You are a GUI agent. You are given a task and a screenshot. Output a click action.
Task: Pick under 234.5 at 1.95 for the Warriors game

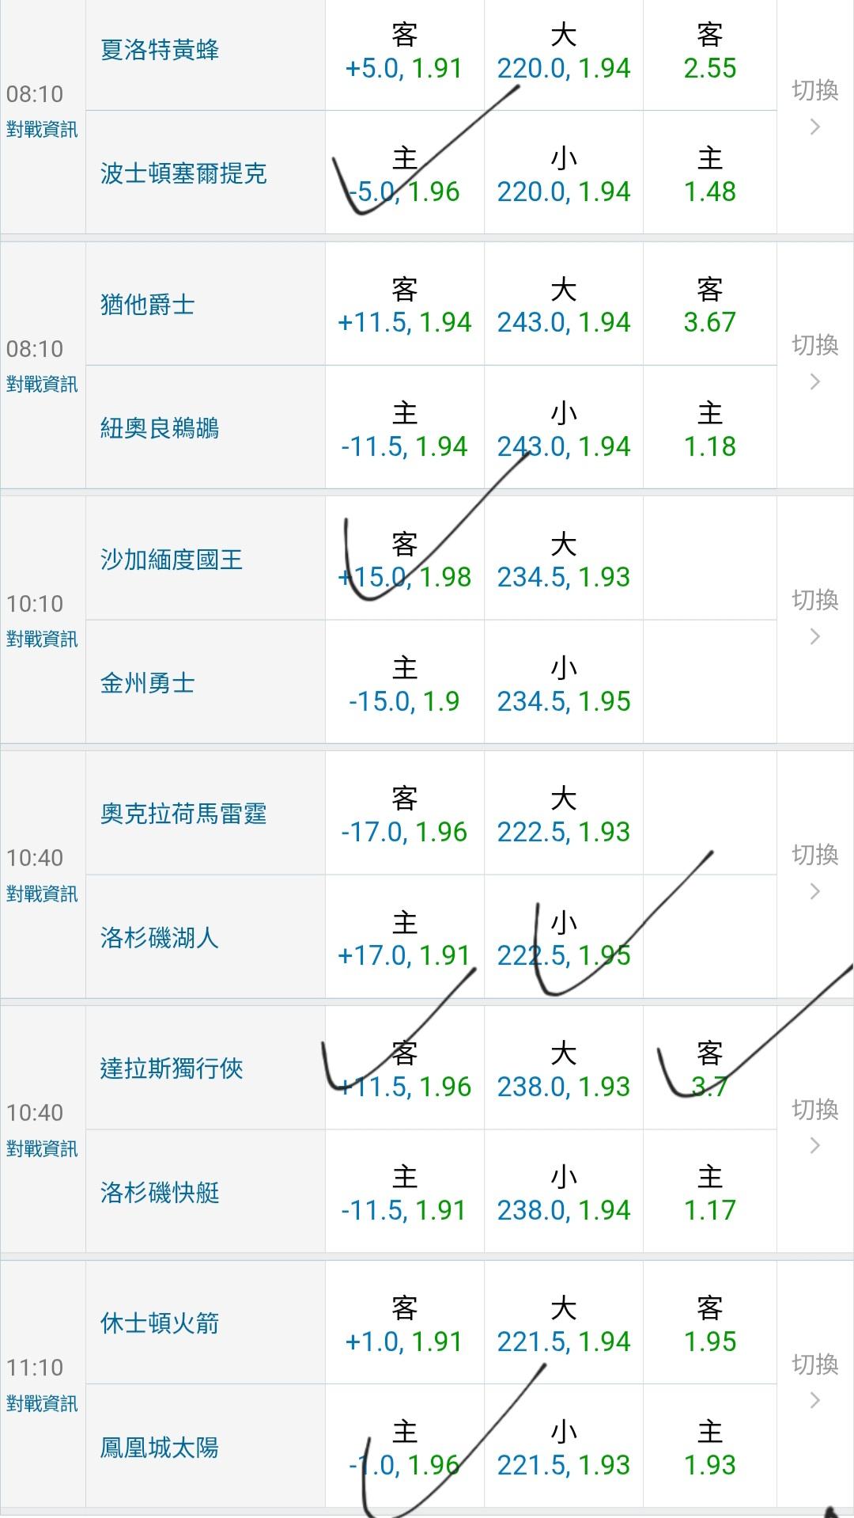click(x=563, y=685)
